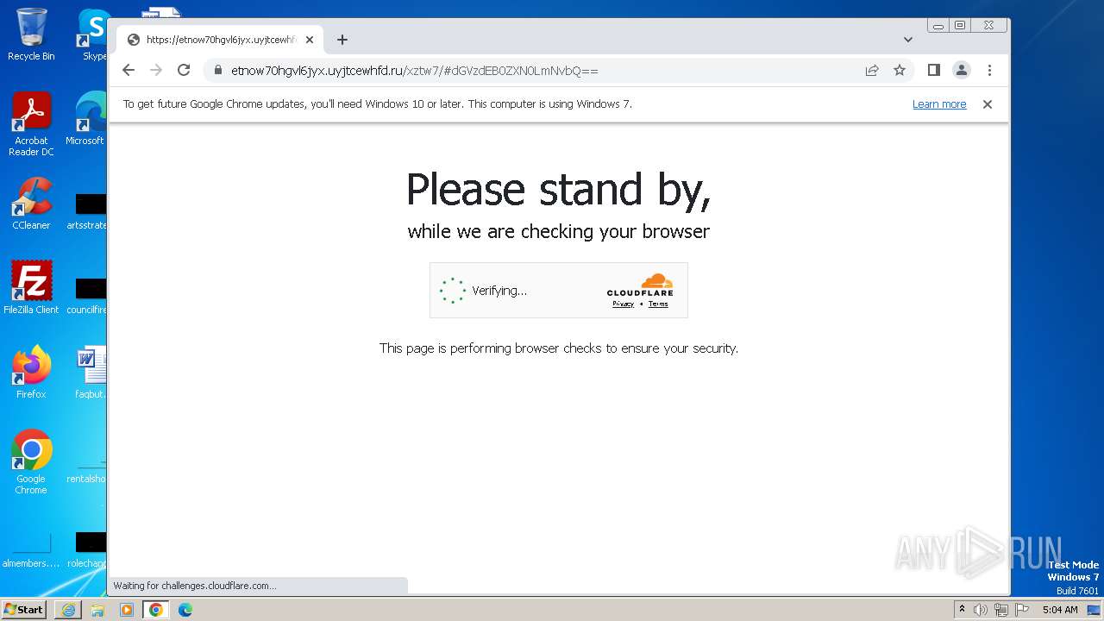Open the Windows Start menu
This screenshot has height=621, width=1104.
coord(24,610)
